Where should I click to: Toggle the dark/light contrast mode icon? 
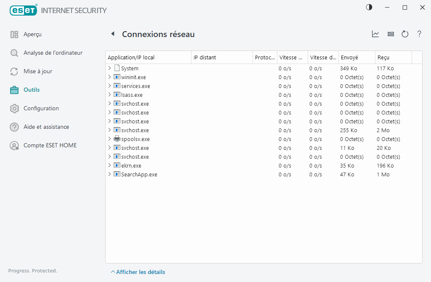click(369, 7)
